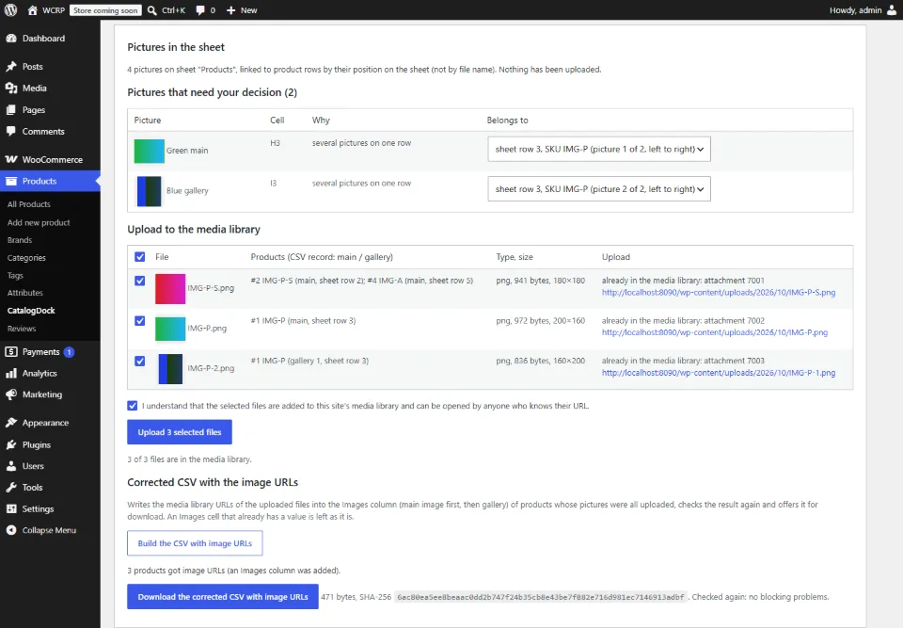The image size is (903, 628).
Task: Click the Howdy, admin account link
Action: [856, 10]
